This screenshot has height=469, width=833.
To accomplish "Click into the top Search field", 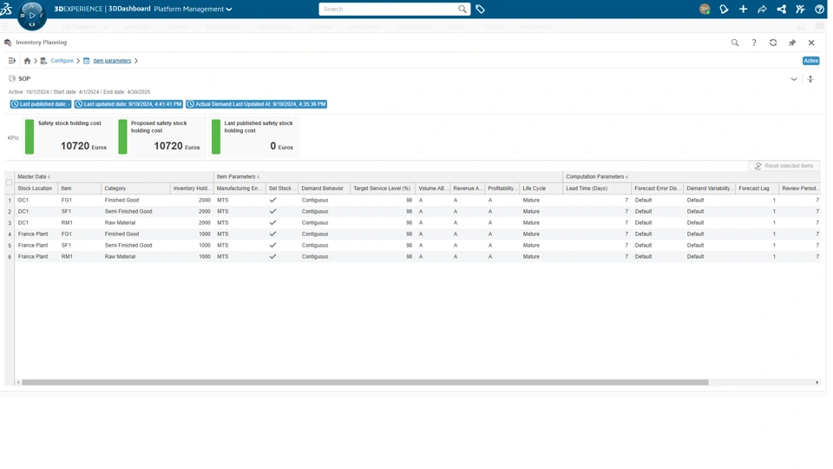I will (x=388, y=9).
